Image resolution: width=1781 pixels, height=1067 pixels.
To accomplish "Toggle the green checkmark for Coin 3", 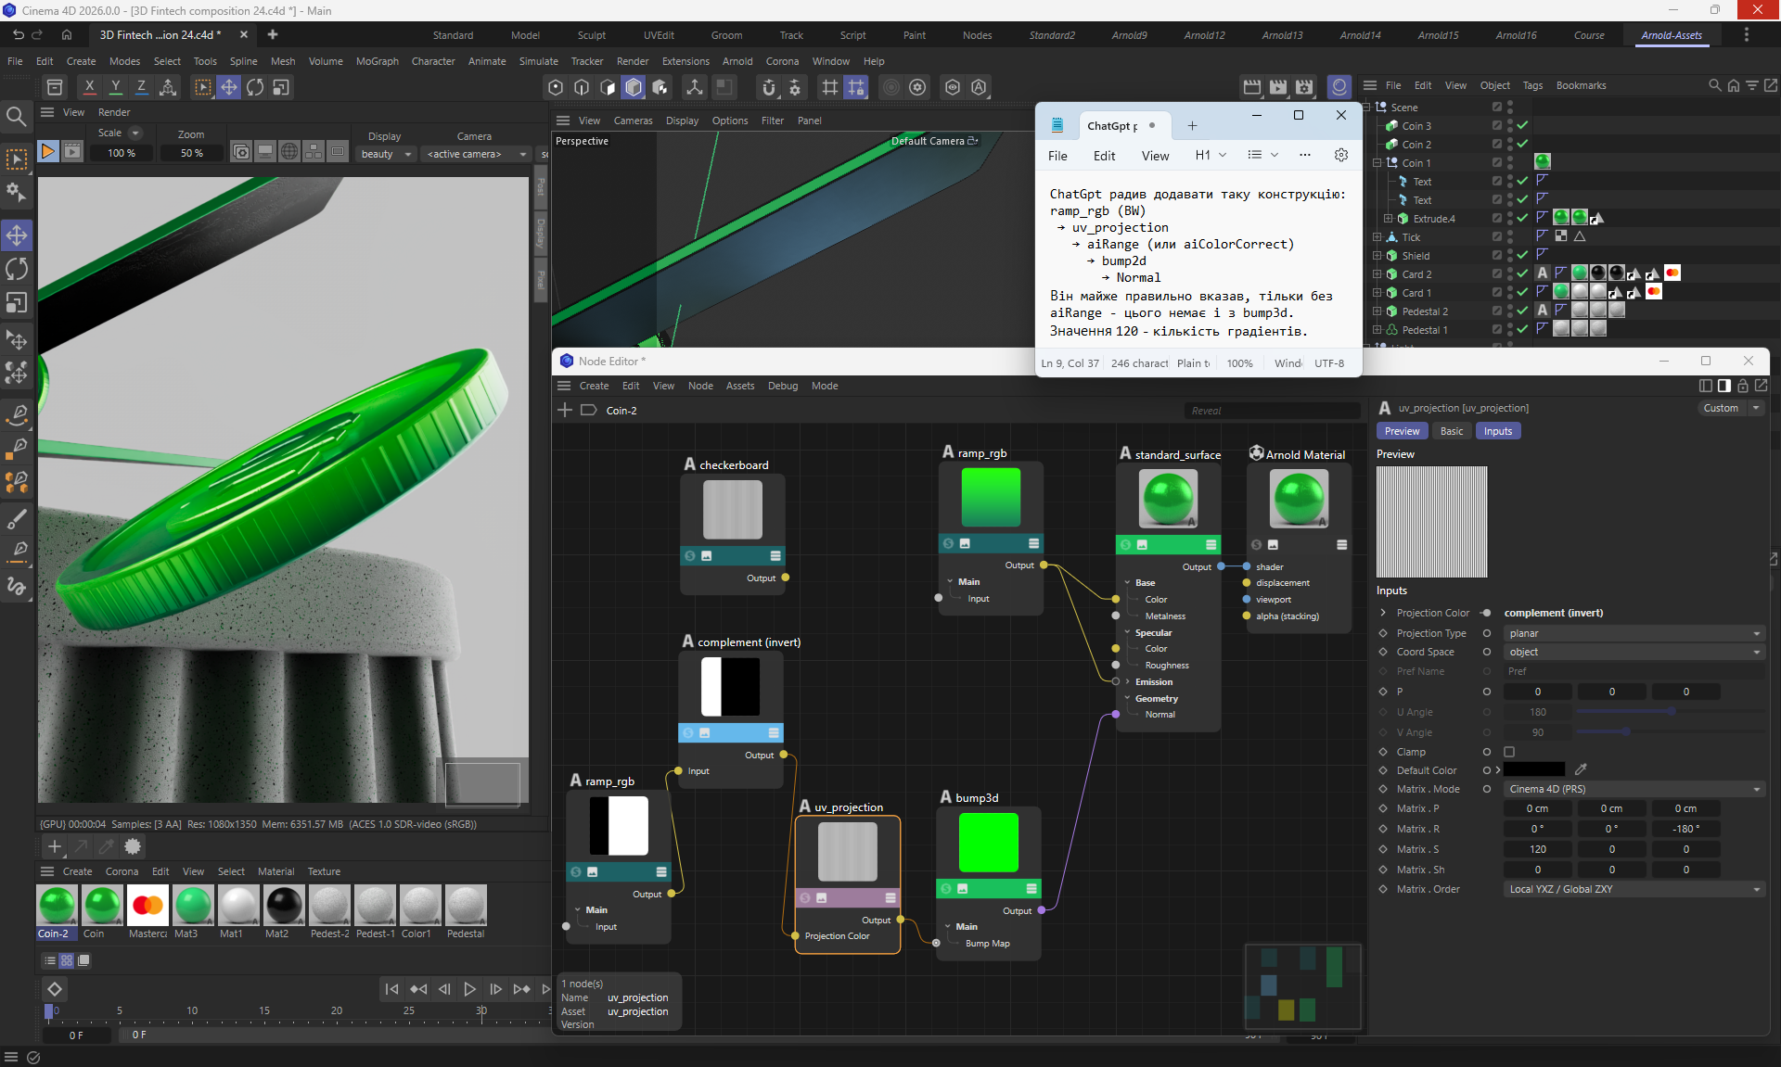I will (1522, 125).
